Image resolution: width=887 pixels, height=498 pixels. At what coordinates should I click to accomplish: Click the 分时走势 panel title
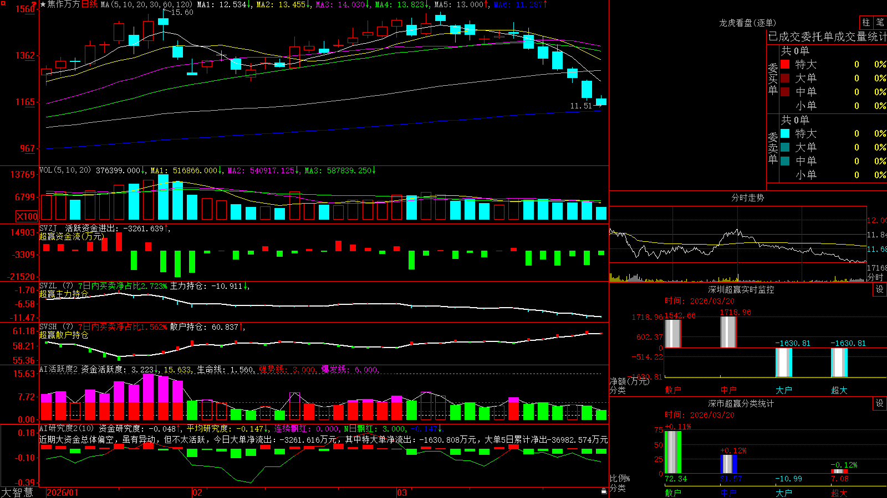pyautogui.click(x=747, y=198)
